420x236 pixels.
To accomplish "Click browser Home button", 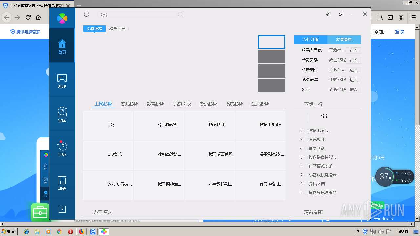I will [x=38, y=17].
